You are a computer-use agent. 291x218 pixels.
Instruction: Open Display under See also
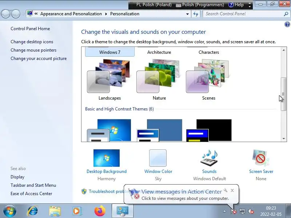pos(17,177)
